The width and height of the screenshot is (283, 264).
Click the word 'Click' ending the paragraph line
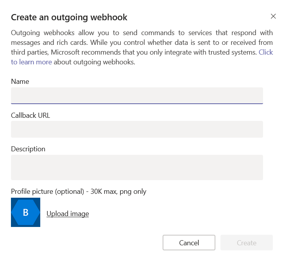point(265,52)
